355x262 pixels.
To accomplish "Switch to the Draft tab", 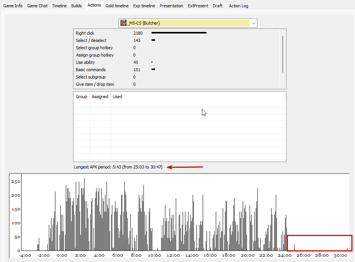I will pyautogui.click(x=218, y=6).
